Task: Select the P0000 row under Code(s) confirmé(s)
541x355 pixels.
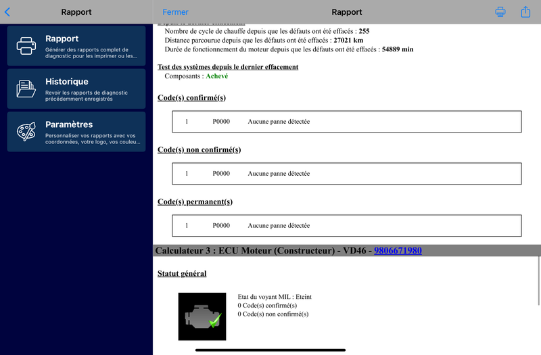Action: (x=346, y=122)
